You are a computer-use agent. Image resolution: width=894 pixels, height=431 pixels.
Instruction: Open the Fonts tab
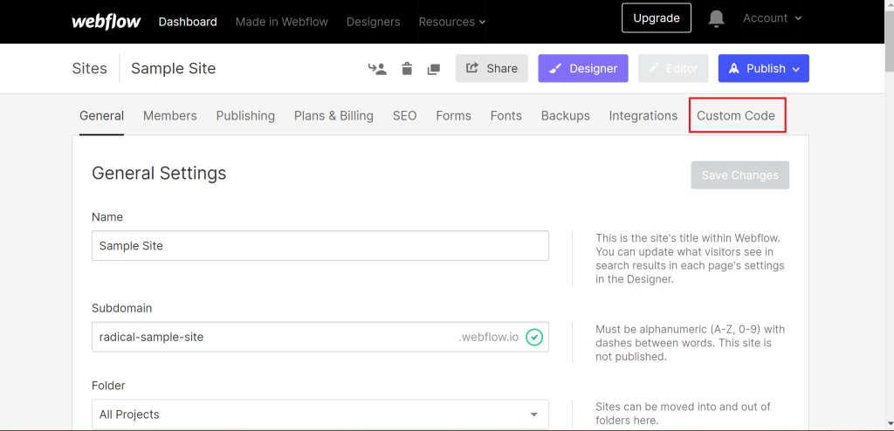click(x=505, y=116)
